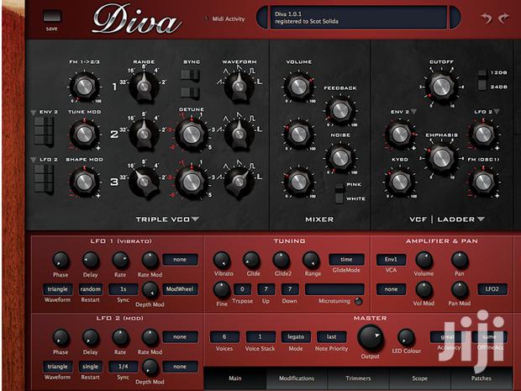The height and width of the screenshot is (391, 521).
Task: Click the Note Priority last field
Action: tap(332, 337)
